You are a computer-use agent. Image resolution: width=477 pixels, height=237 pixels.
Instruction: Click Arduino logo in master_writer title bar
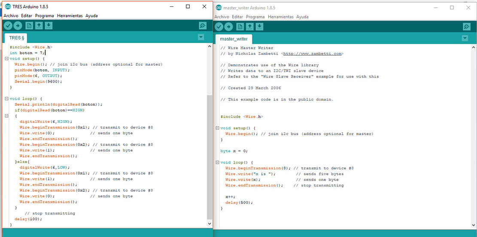219,8
